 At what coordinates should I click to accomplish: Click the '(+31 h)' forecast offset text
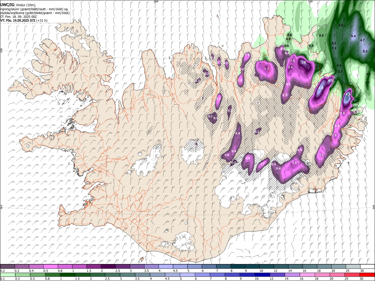pyautogui.click(x=42, y=20)
